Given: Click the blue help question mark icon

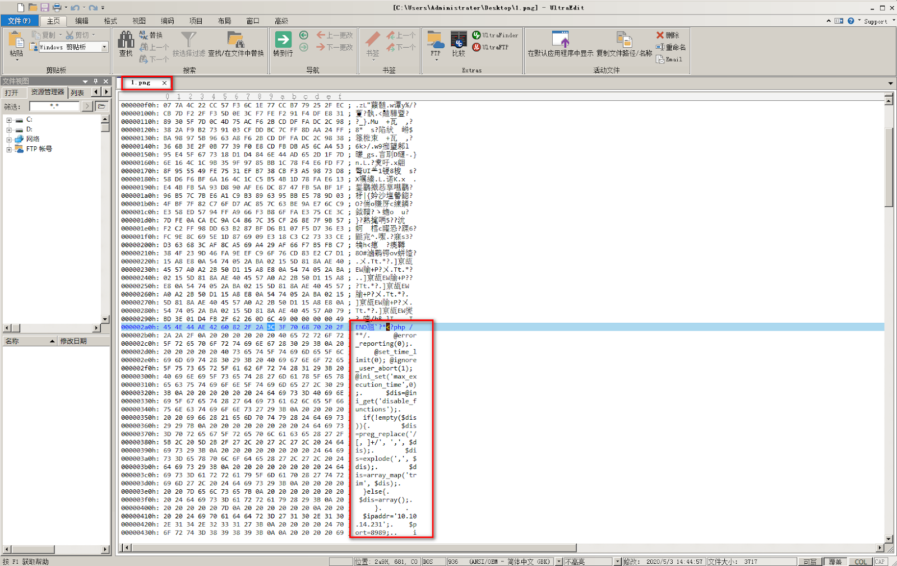Looking at the screenshot, I should click(x=851, y=21).
